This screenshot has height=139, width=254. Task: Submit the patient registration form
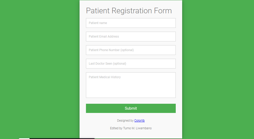tap(131, 108)
